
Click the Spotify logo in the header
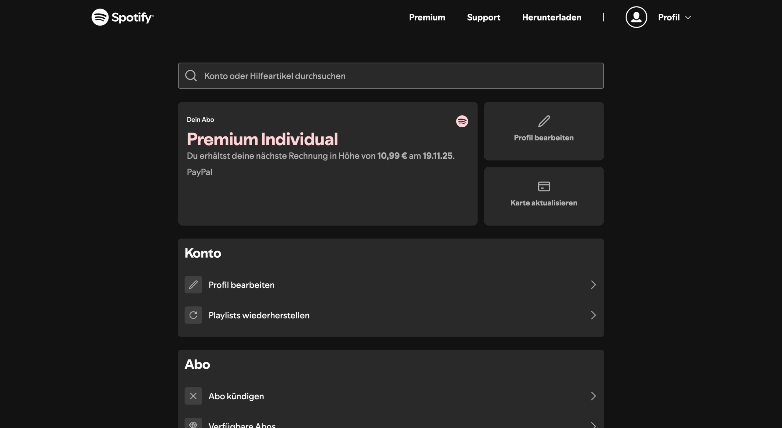[122, 17]
